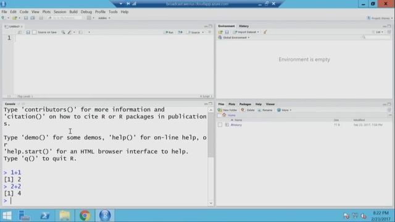Open the Addins dropdown

click(x=104, y=18)
